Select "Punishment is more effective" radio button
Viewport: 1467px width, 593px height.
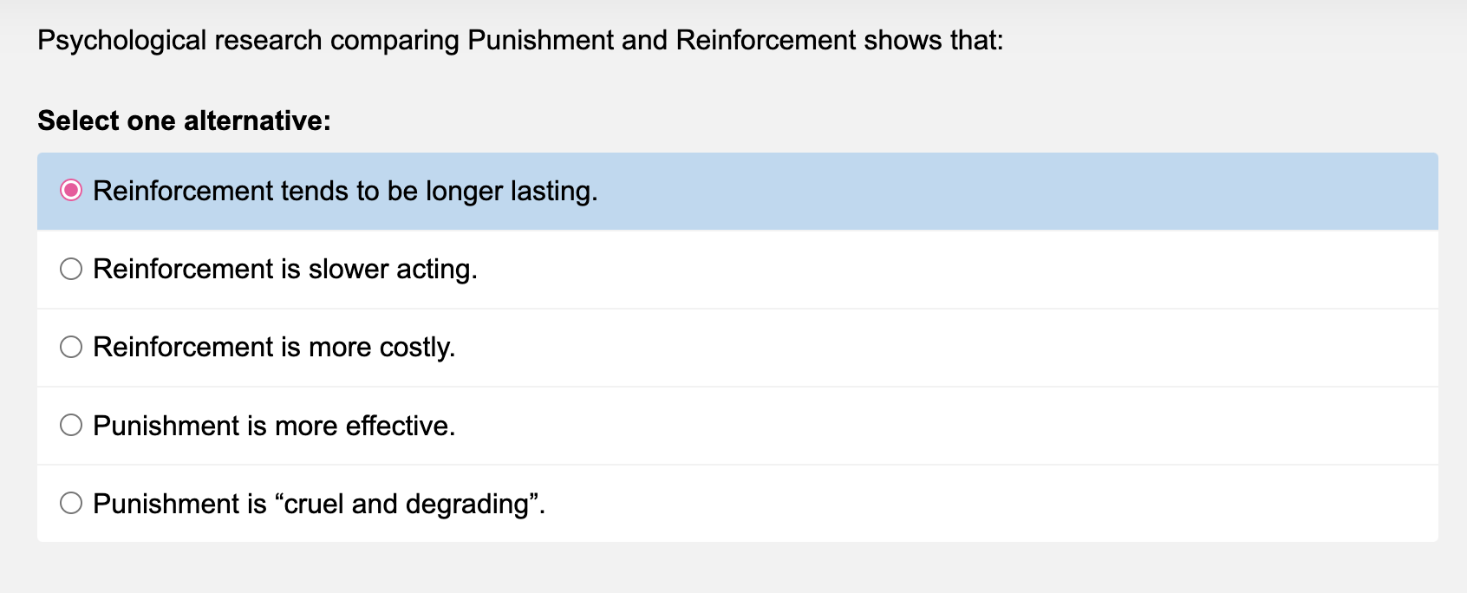(71, 425)
